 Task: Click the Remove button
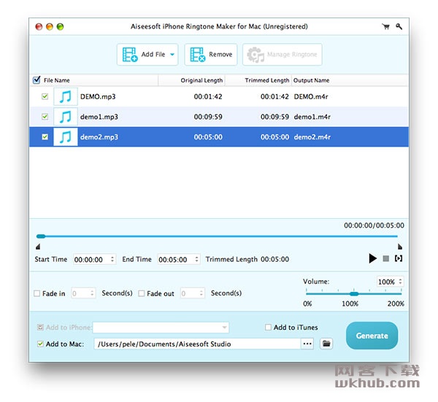click(211, 55)
